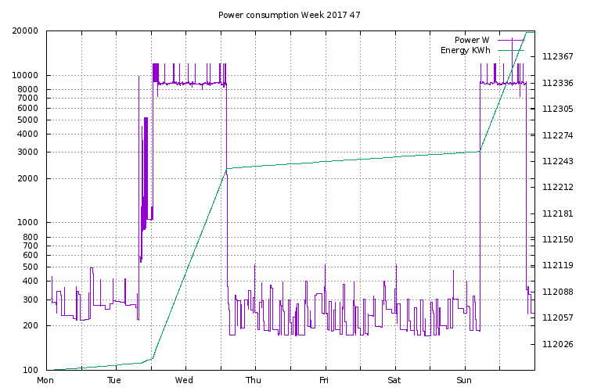Image resolution: width=601 pixels, height=391 pixels.
Task: Click the 'Thu' x-axis label
Action: tap(254, 380)
